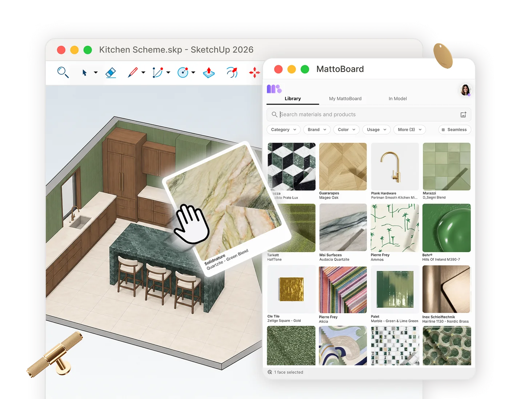Open the Color filter dropdown
This screenshot has width=509, height=399.
tap(346, 129)
